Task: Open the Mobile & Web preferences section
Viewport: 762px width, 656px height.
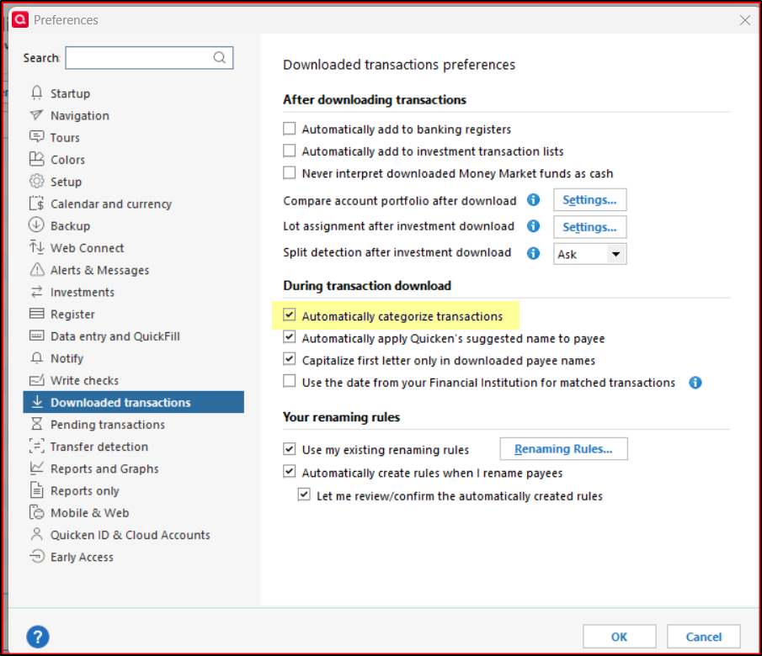Action: tap(90, 513)
